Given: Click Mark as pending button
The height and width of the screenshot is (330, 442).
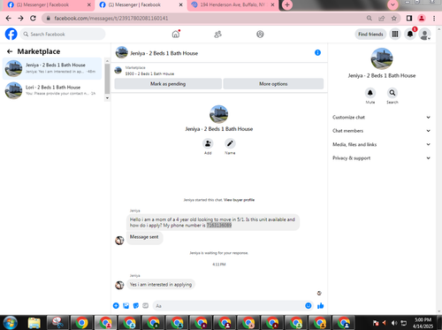Looking at the screenshot, I should tap(168, 84).
